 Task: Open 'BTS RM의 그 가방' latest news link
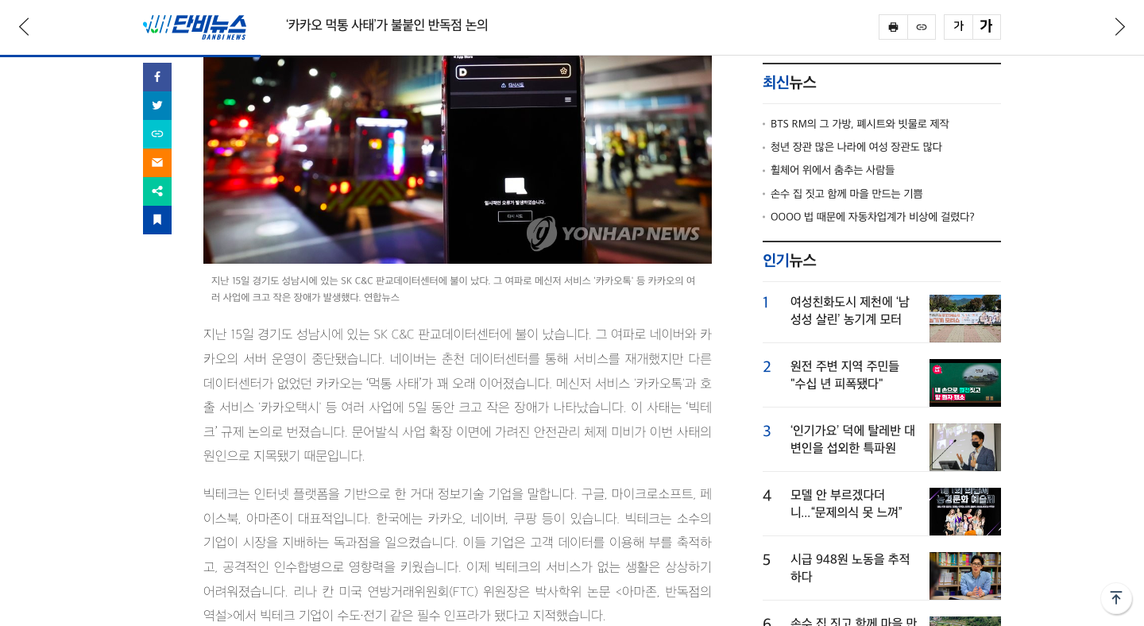pos(860,124)
